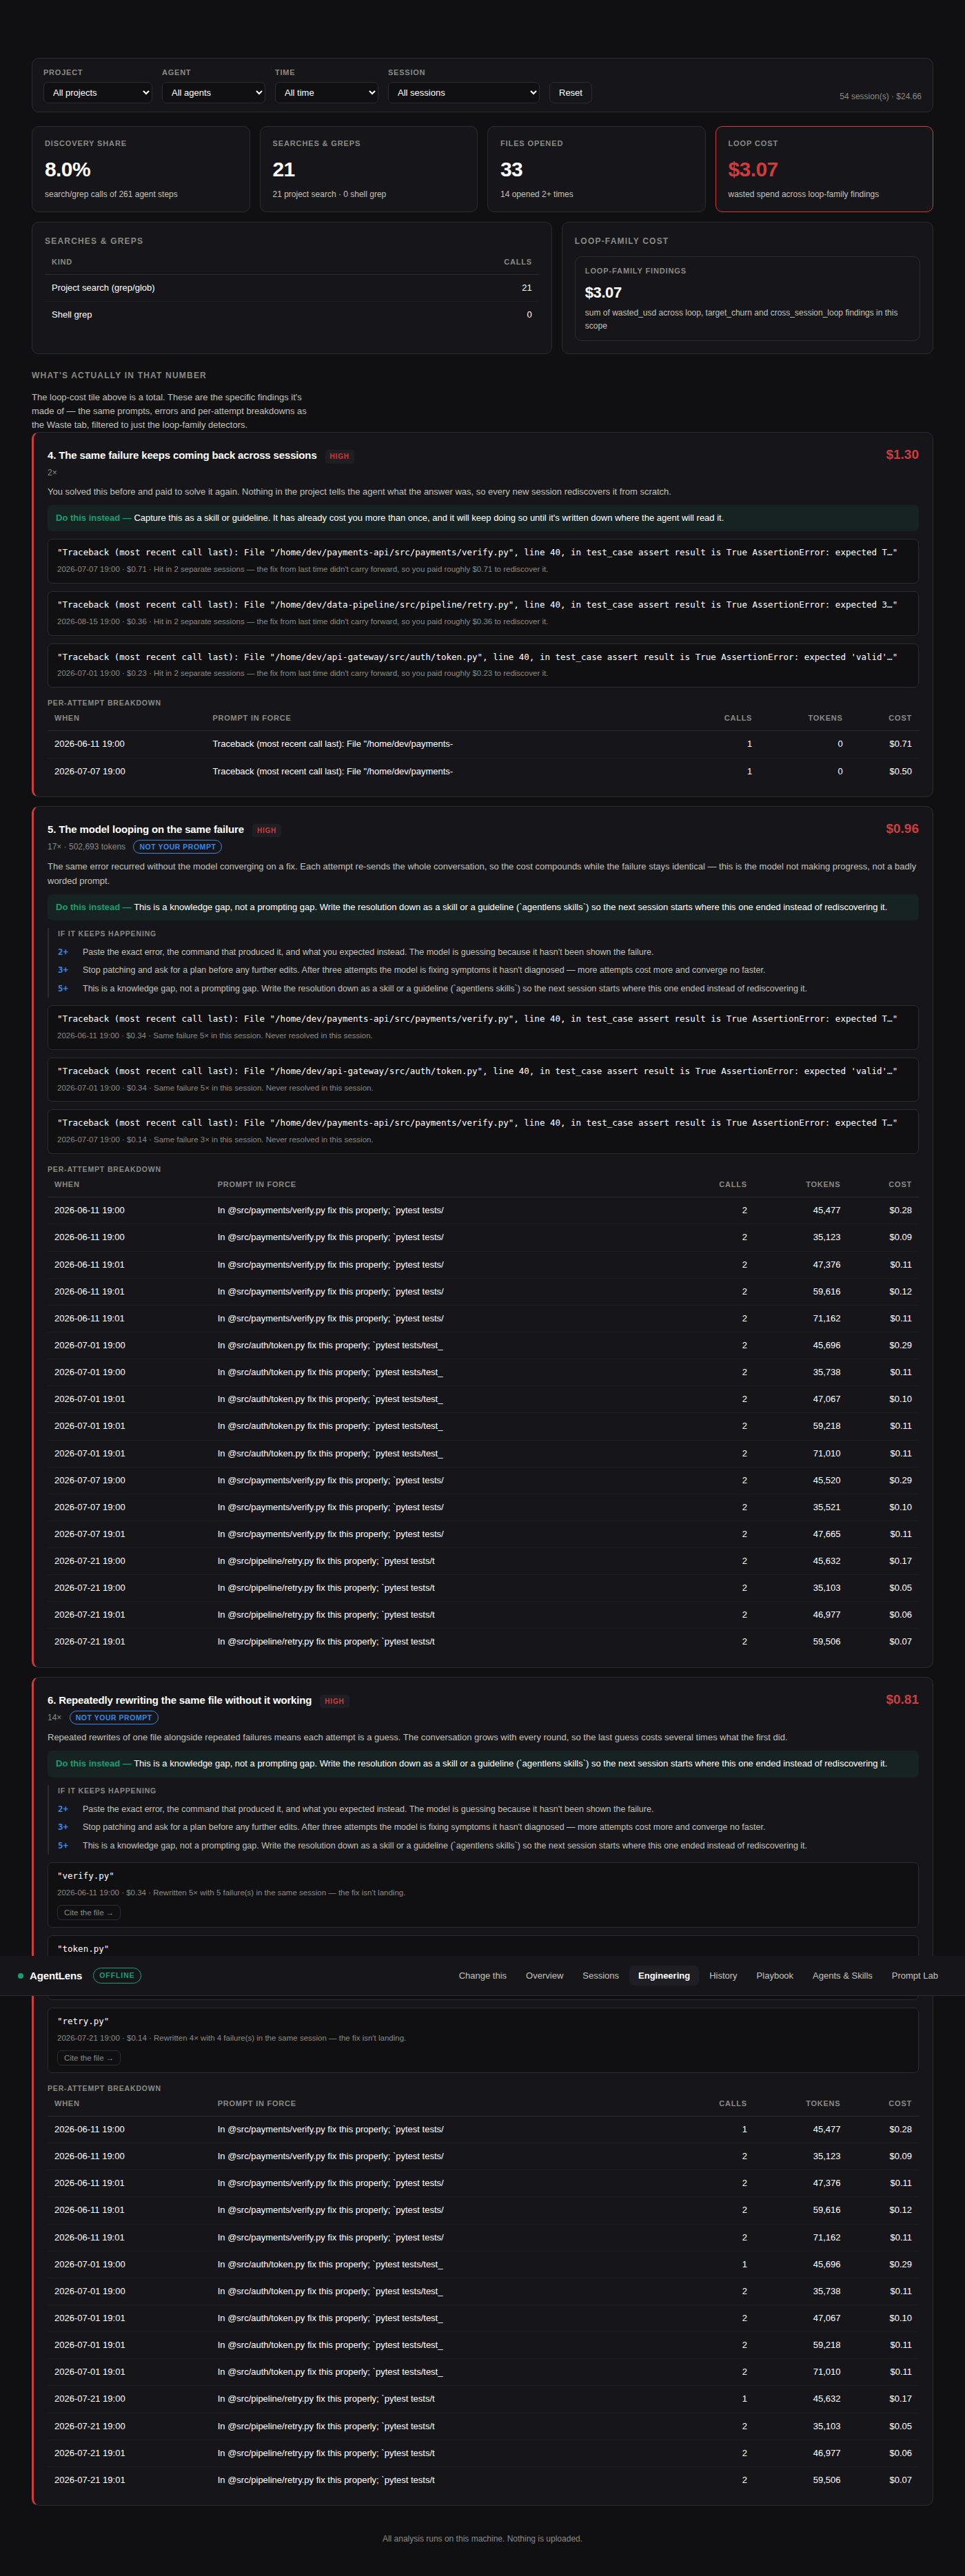Click the Change this nav item

(x=482, y=1976)
